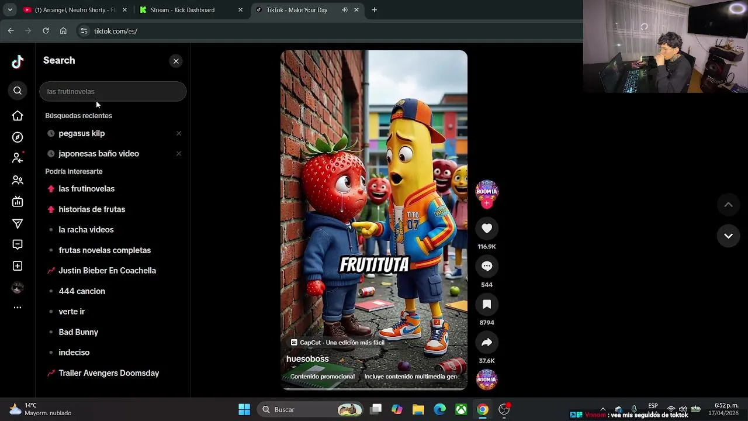Reload the page

point(46,31)
